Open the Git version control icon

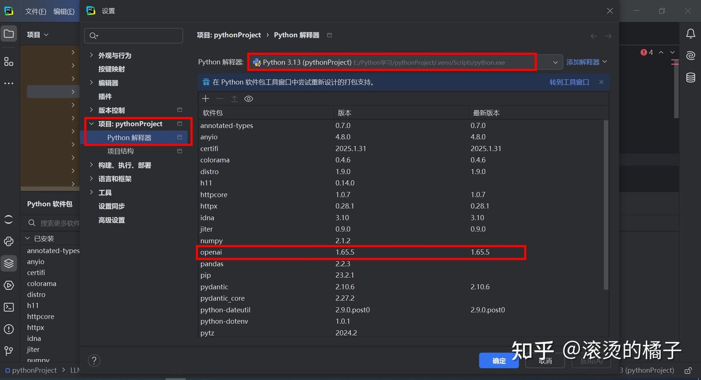9,350
